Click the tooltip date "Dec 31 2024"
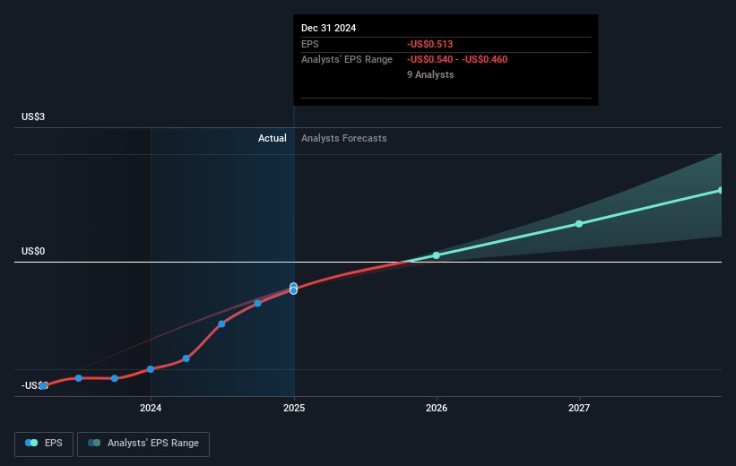 [329, 28]
